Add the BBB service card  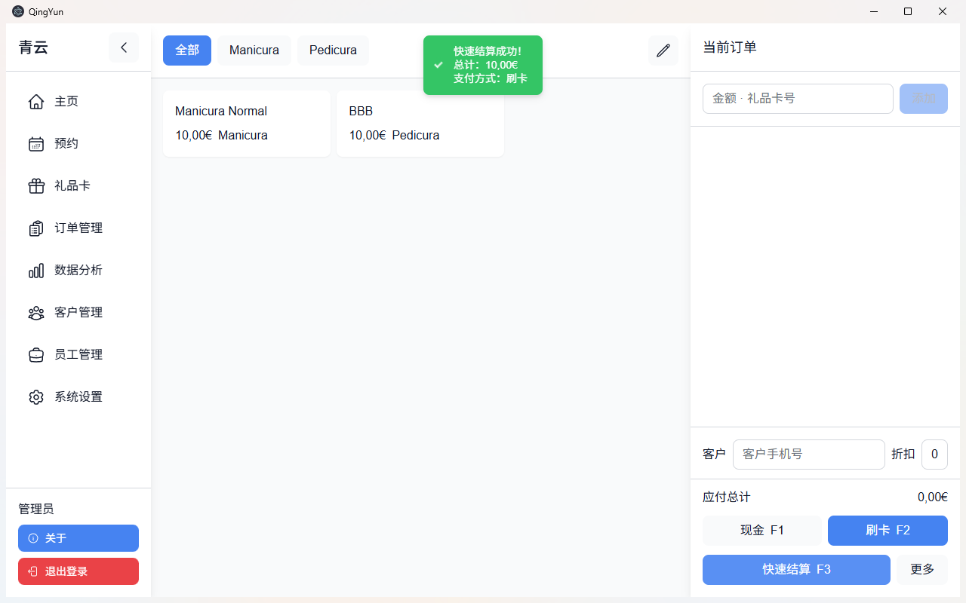point(420,124)
